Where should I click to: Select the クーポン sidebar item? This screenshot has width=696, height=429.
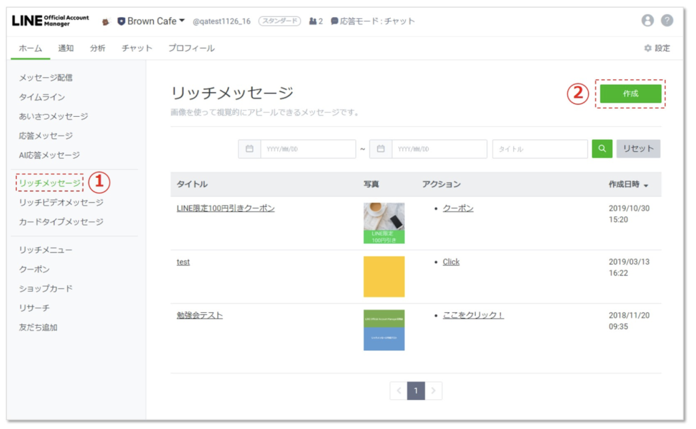tap(34, 269)
